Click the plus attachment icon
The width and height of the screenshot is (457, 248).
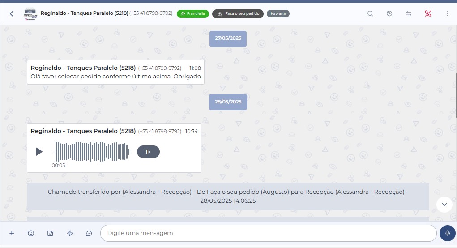pos(12,233)
